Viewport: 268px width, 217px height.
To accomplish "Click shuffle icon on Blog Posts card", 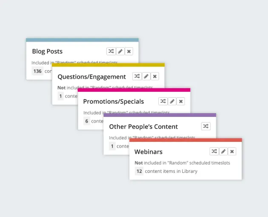I will click(x=111, y=51).
